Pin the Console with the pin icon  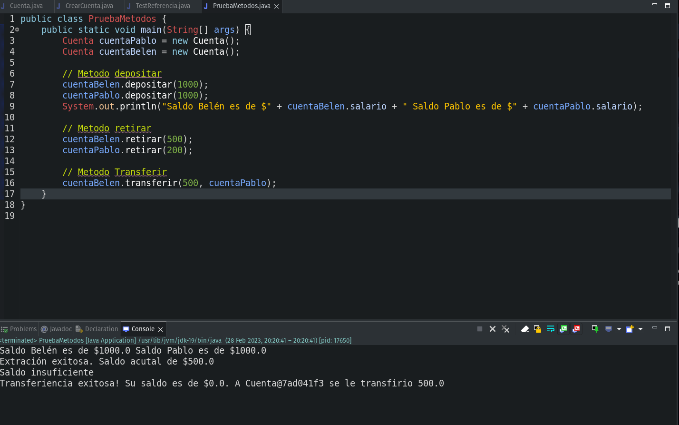(595, 329)
